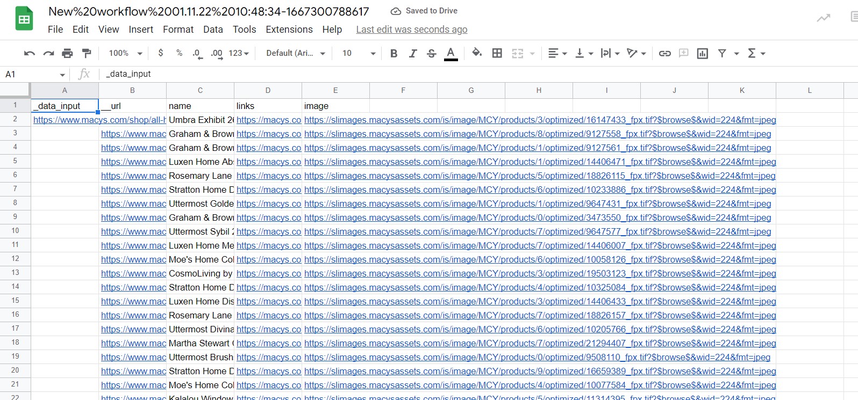Open the Borders tool
Screen dimensions: 858x400
(x=497, y=53)
